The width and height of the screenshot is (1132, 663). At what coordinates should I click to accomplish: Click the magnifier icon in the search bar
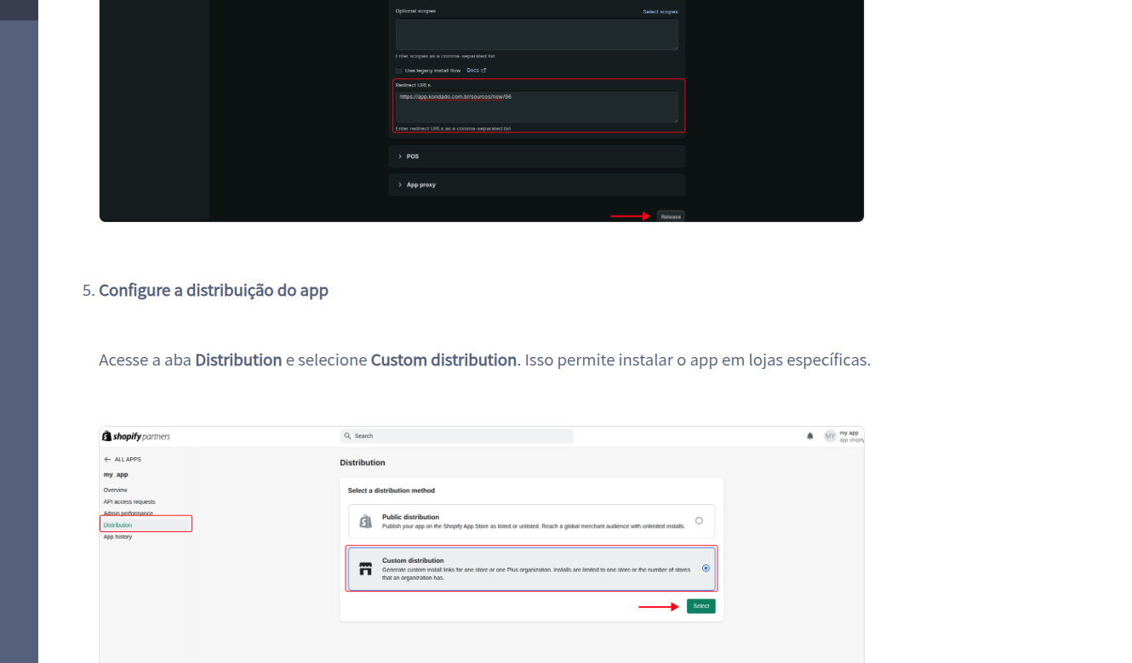click(348, 436)
